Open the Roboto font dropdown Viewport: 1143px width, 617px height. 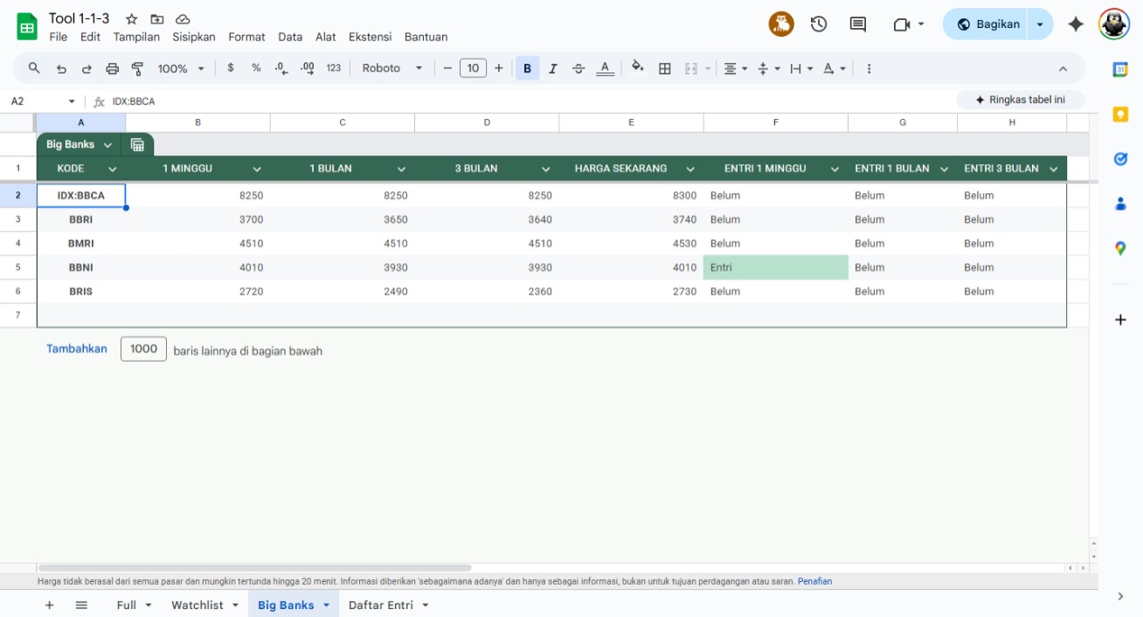[392, 68]
